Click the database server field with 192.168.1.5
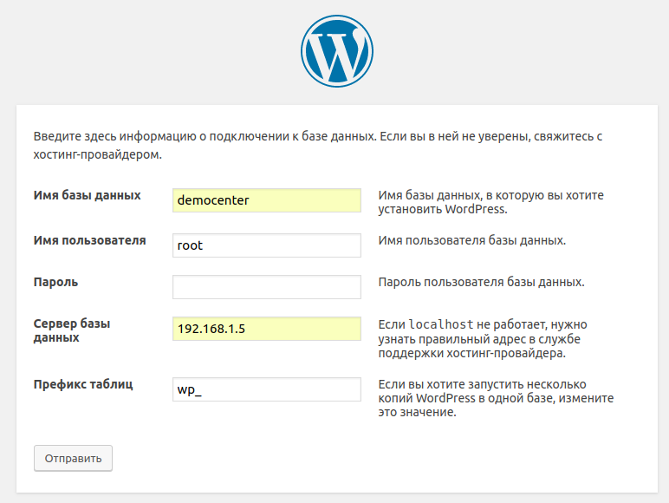This screenshot has width=669, height=503. [x=267, y=329]
